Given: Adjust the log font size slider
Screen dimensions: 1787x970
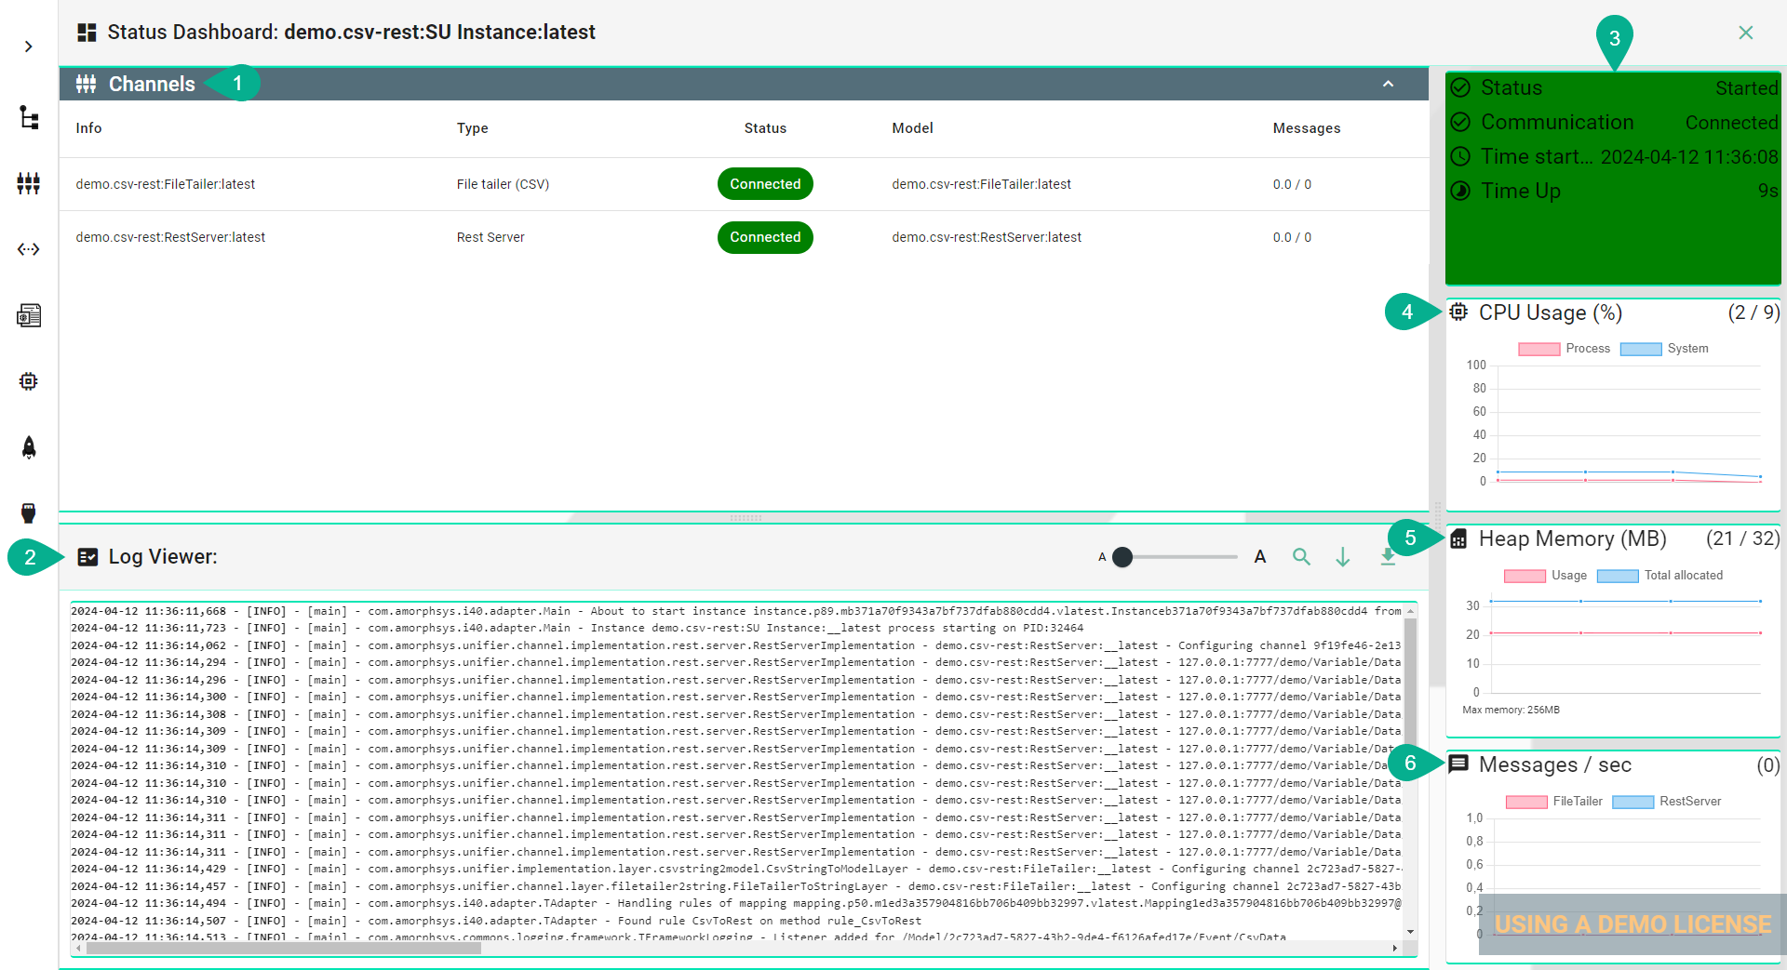Looking at the screenshot, I should 1123,557.
